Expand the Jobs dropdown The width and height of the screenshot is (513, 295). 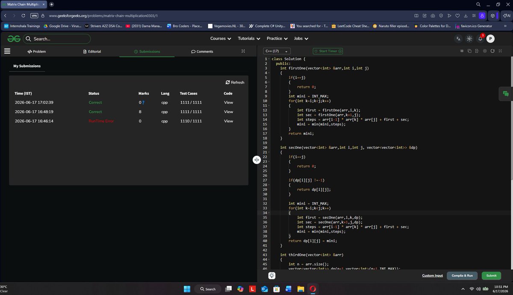point(301,38)
